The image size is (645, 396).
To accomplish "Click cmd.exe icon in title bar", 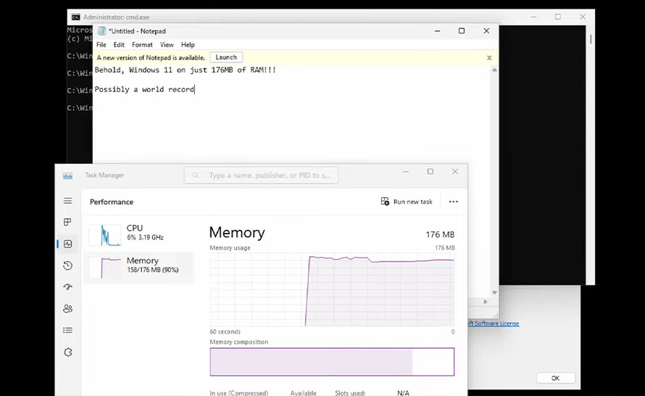I will (75, 17).
